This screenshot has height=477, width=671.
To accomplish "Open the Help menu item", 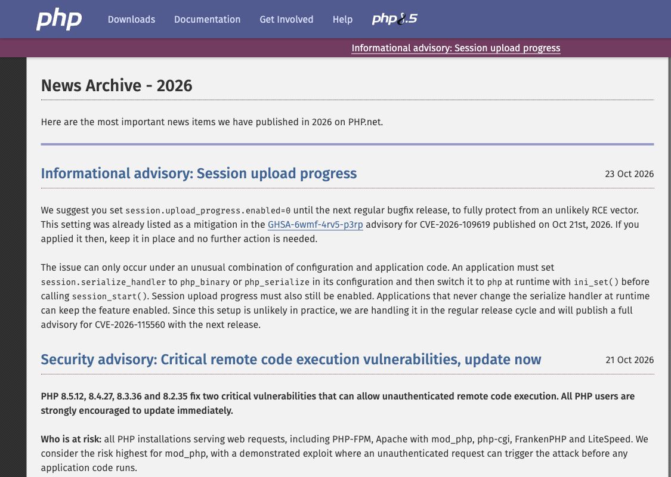I will [342, 19].
